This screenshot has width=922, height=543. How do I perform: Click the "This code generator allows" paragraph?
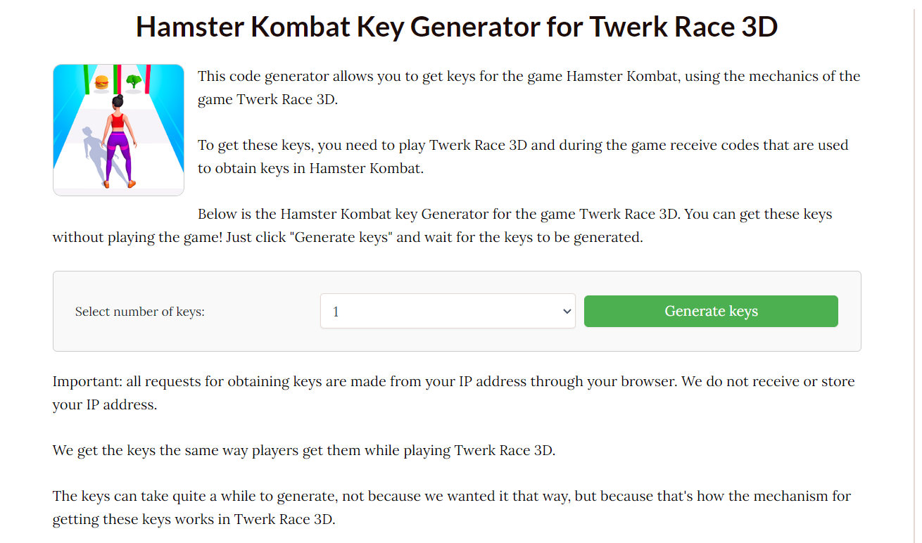pos(529,88)
